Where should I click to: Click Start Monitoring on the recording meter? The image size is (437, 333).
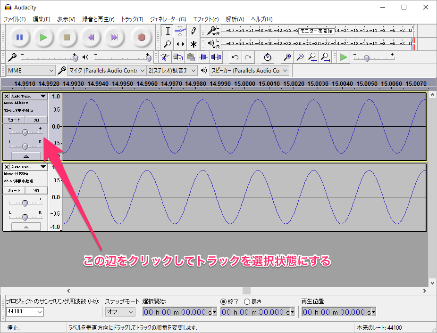click(x=316, y=31)
